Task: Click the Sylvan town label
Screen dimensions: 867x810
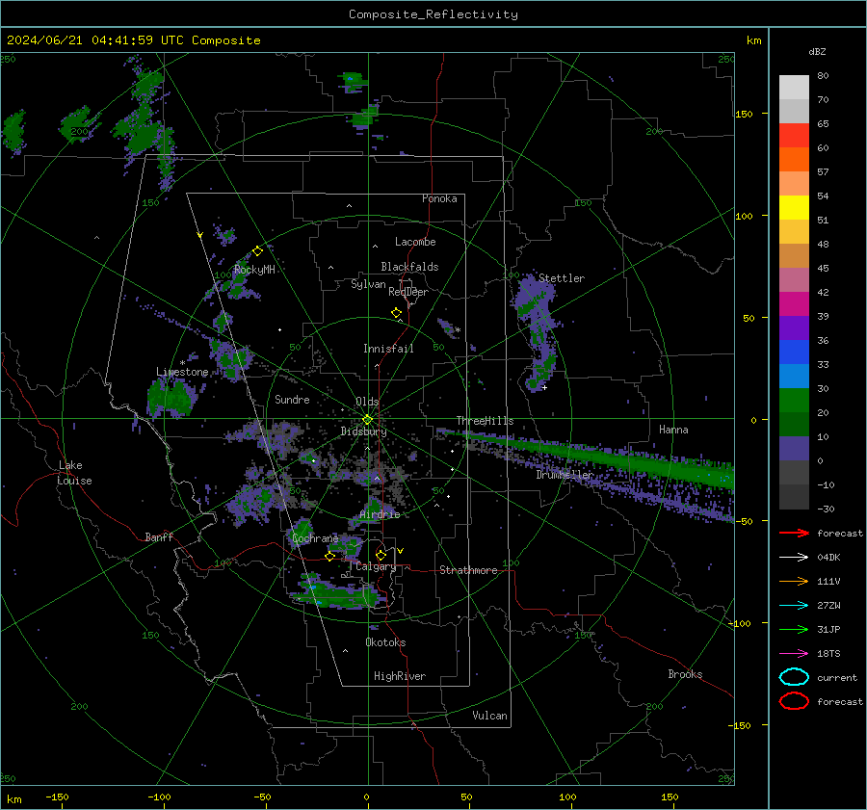Action: (368, 284)
